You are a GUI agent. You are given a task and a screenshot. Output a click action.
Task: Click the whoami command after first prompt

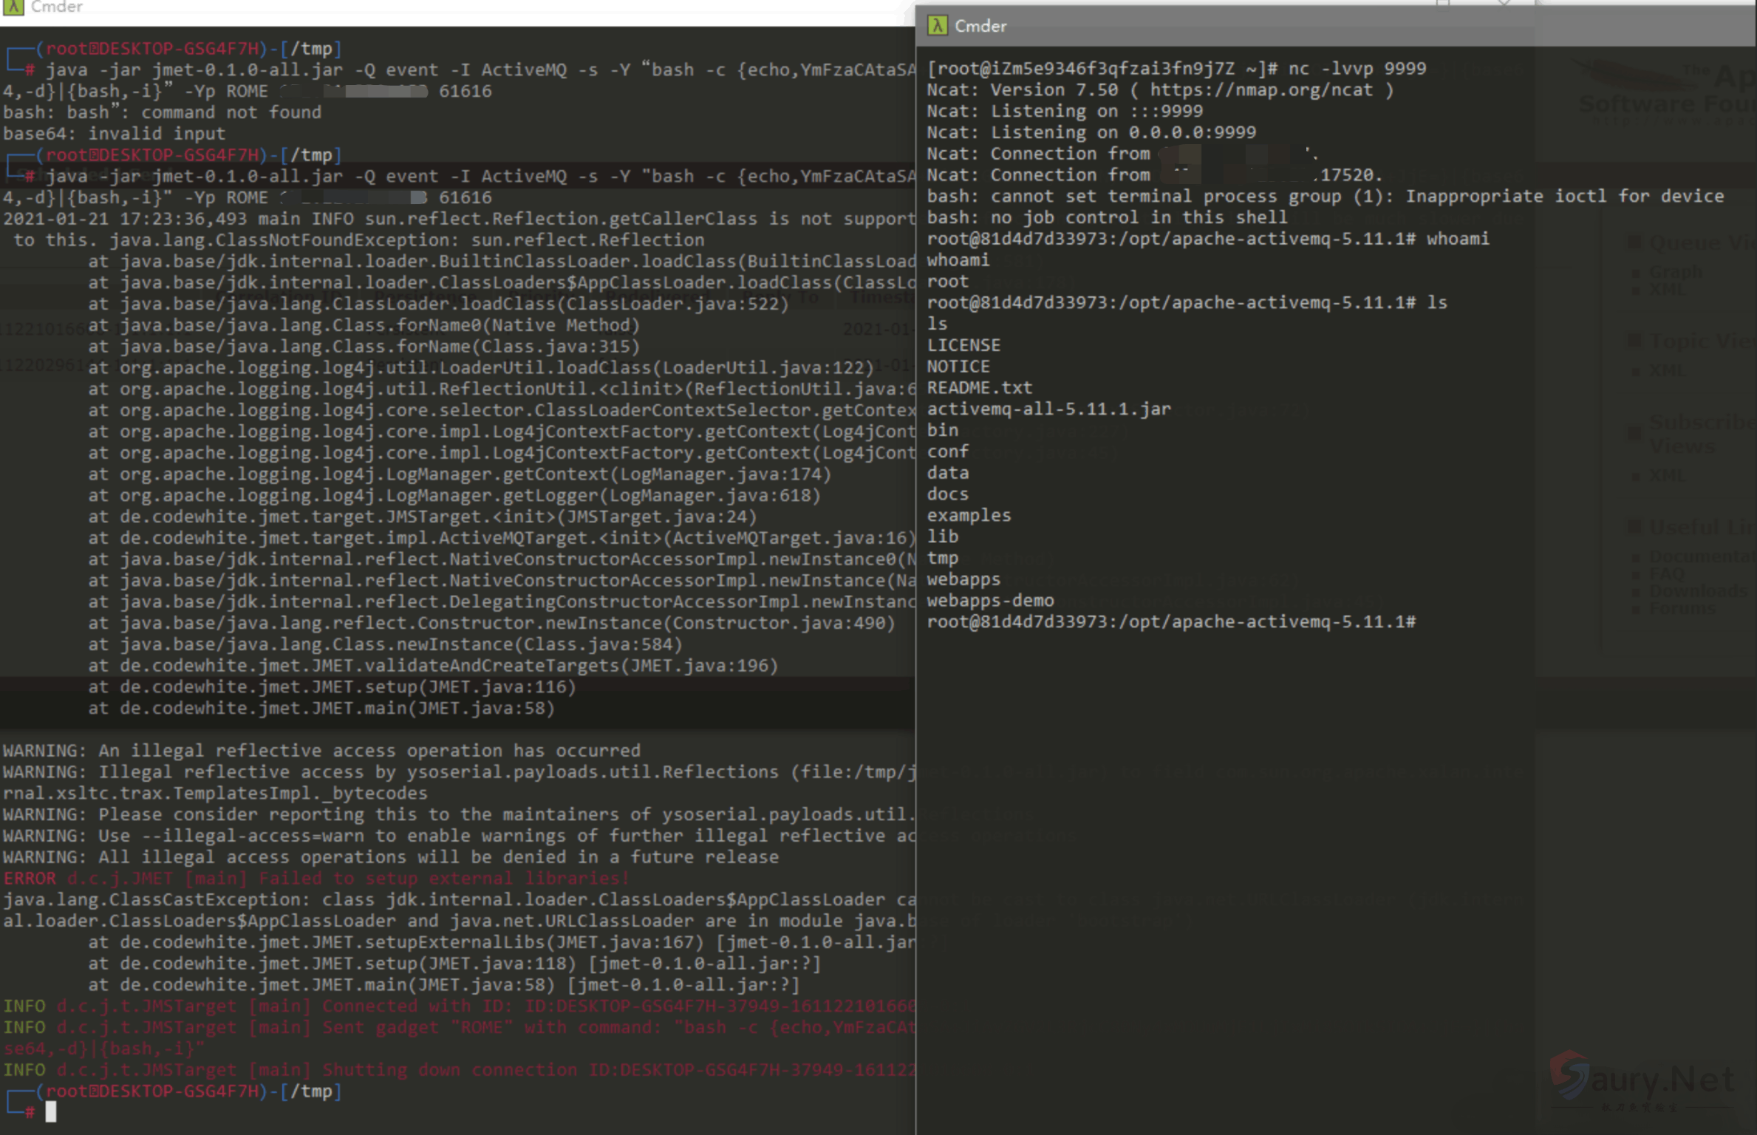click(1457, 239)
